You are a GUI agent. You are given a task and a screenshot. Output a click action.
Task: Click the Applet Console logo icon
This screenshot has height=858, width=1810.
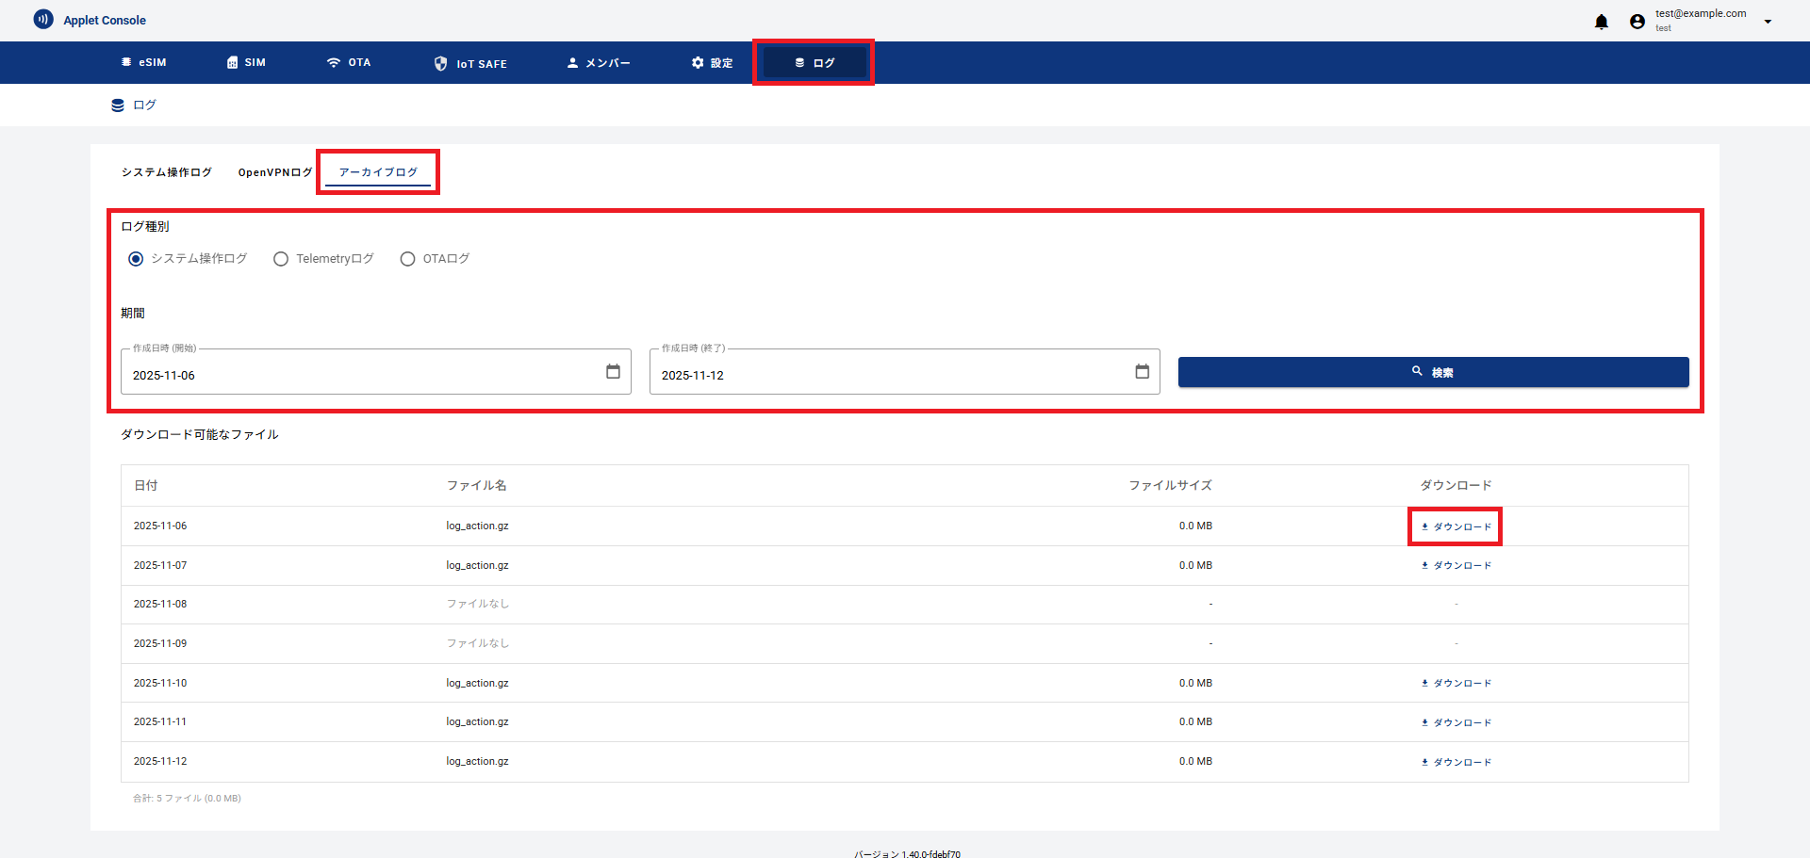(43, 20)
